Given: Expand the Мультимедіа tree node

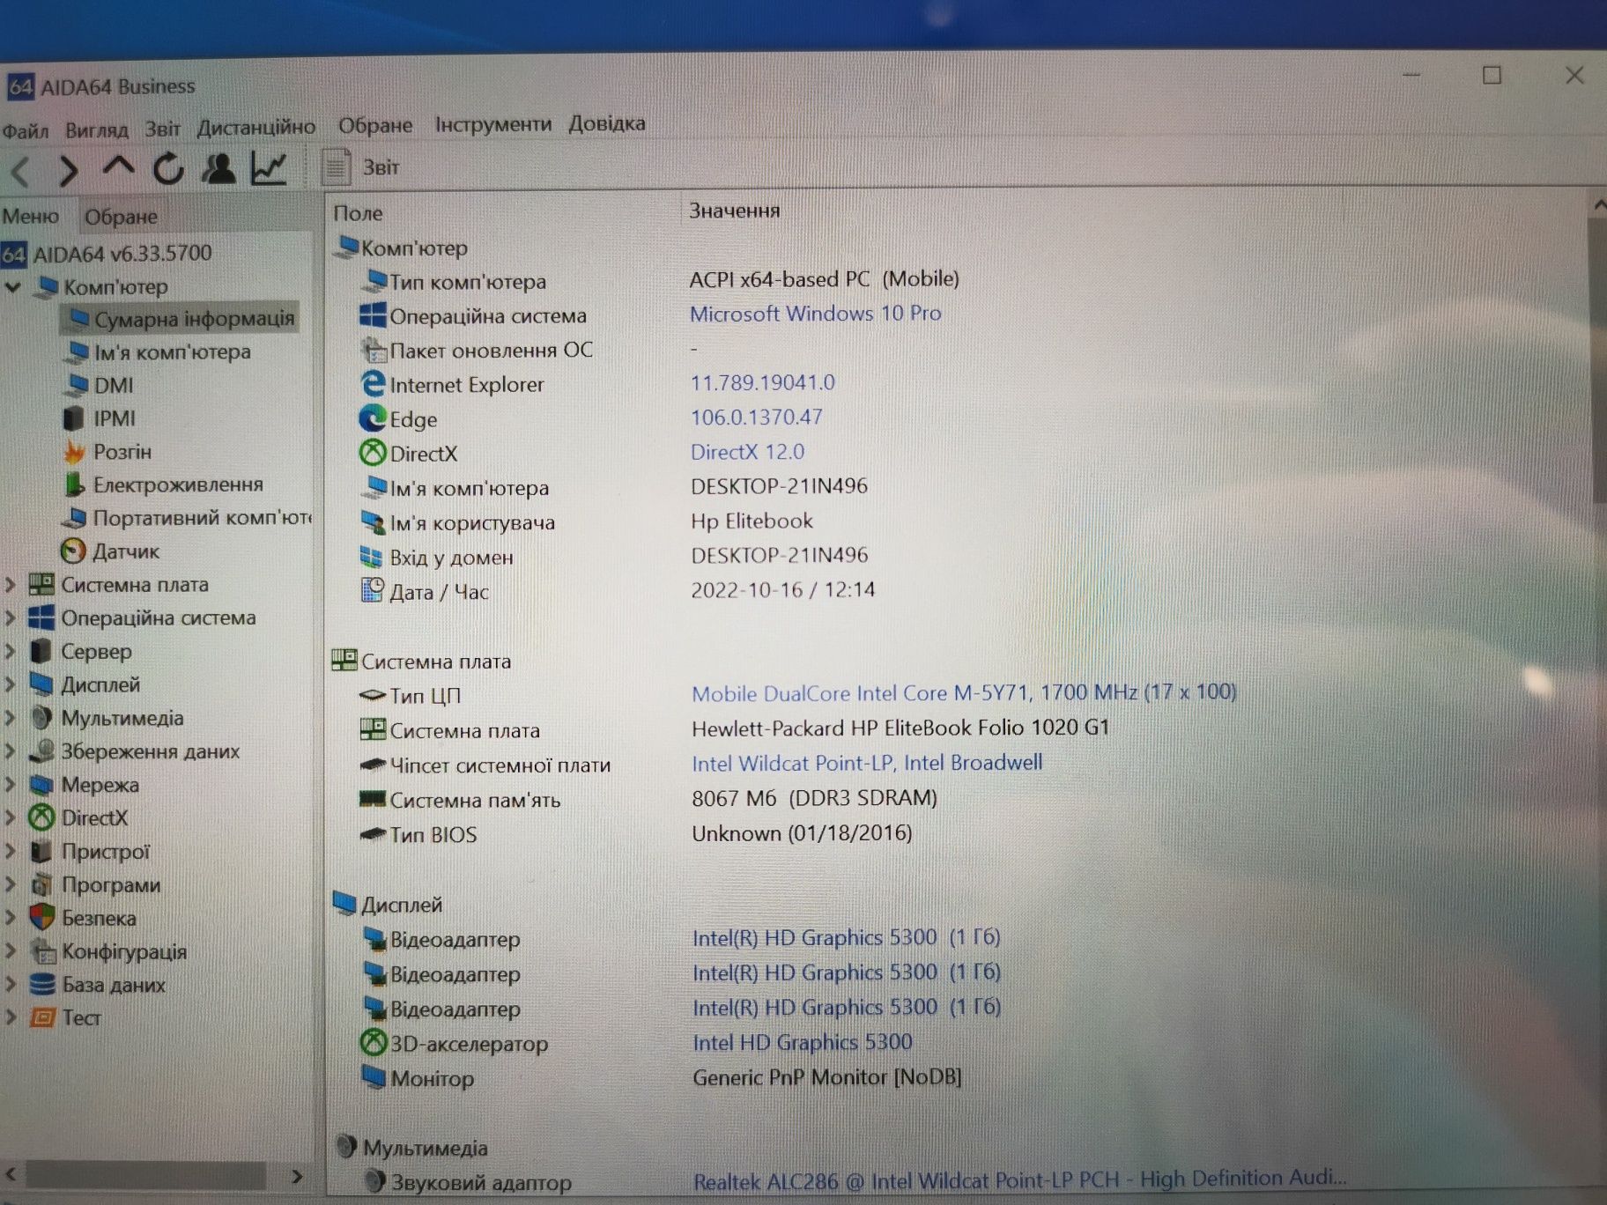Looking at the screenshot, I should point(11,718).
